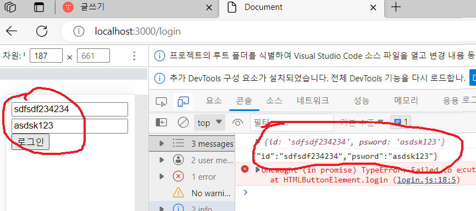Viewport: 476px width, 211px height.
Task: Select the No warnings sidebar row
Action: (192, 193)
